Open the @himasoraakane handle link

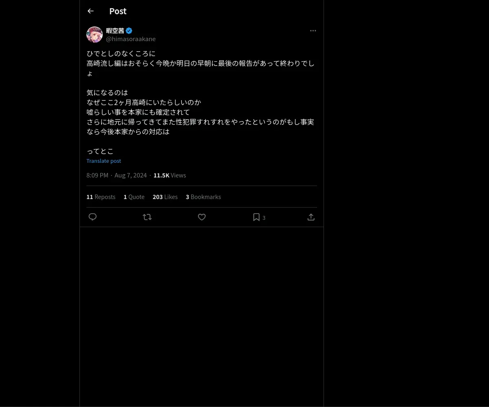click(131, 39)
